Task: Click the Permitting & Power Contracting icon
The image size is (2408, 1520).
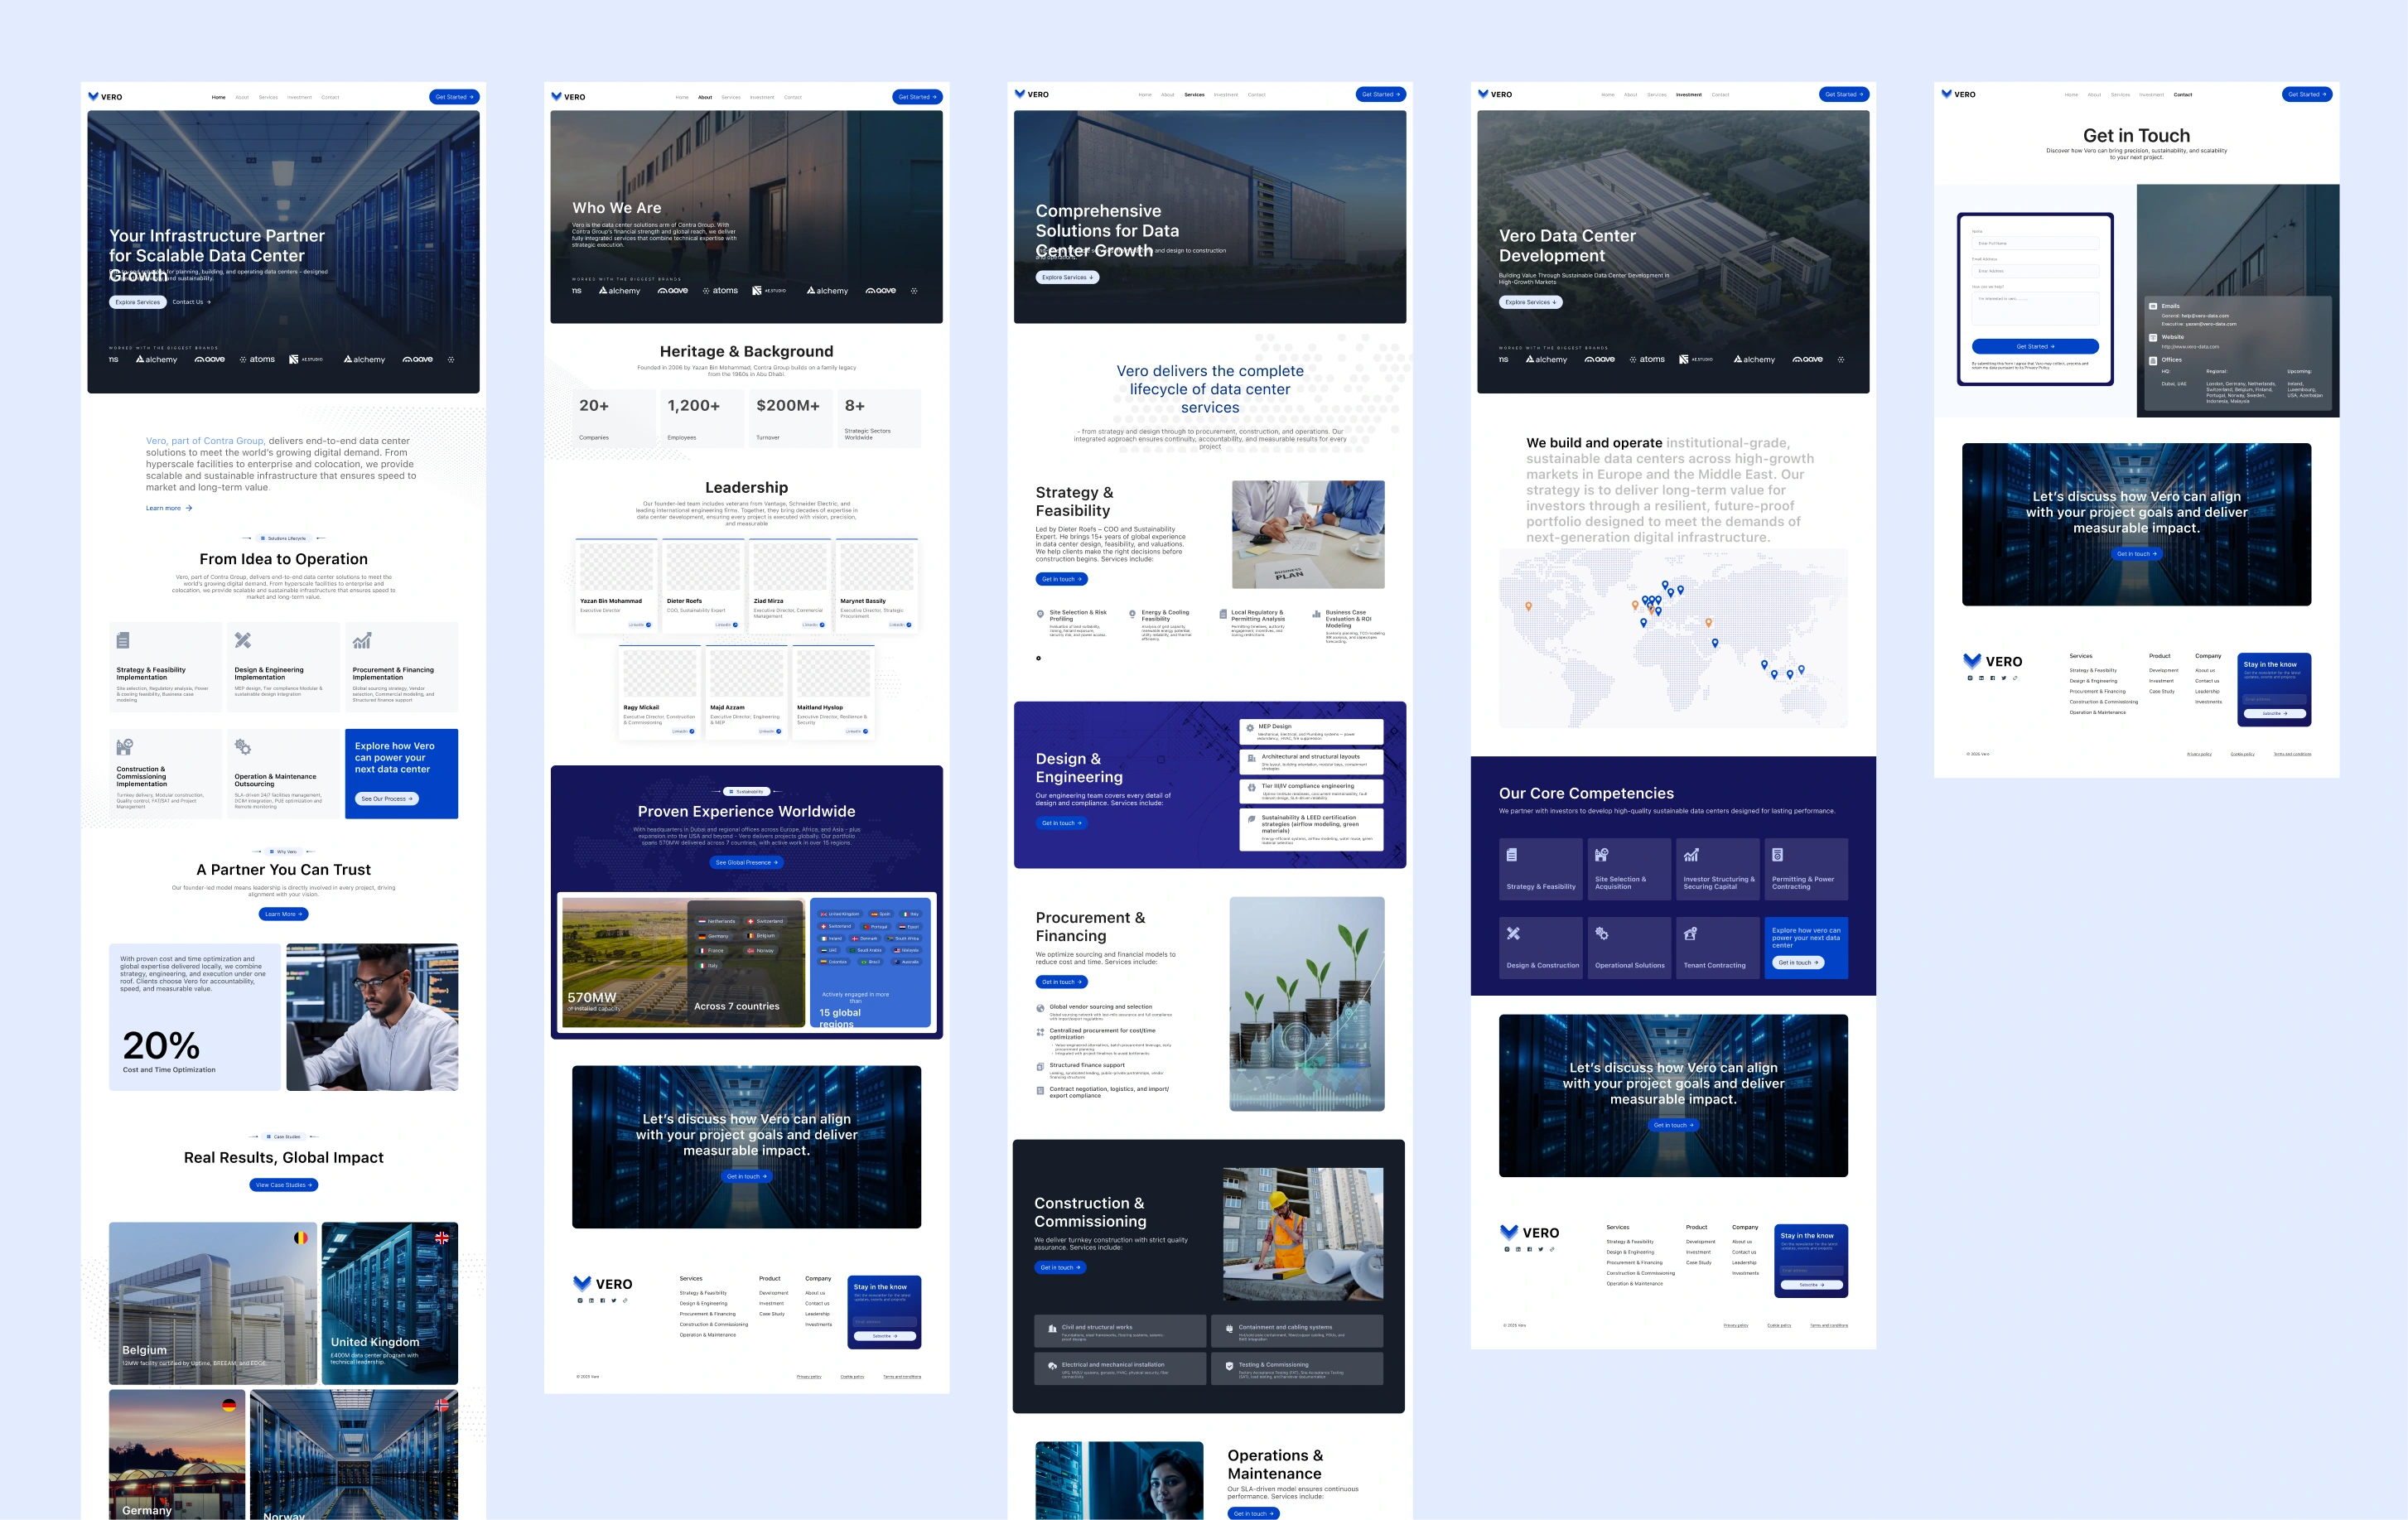Action: pyautogui.click(x=1777, y=855)
